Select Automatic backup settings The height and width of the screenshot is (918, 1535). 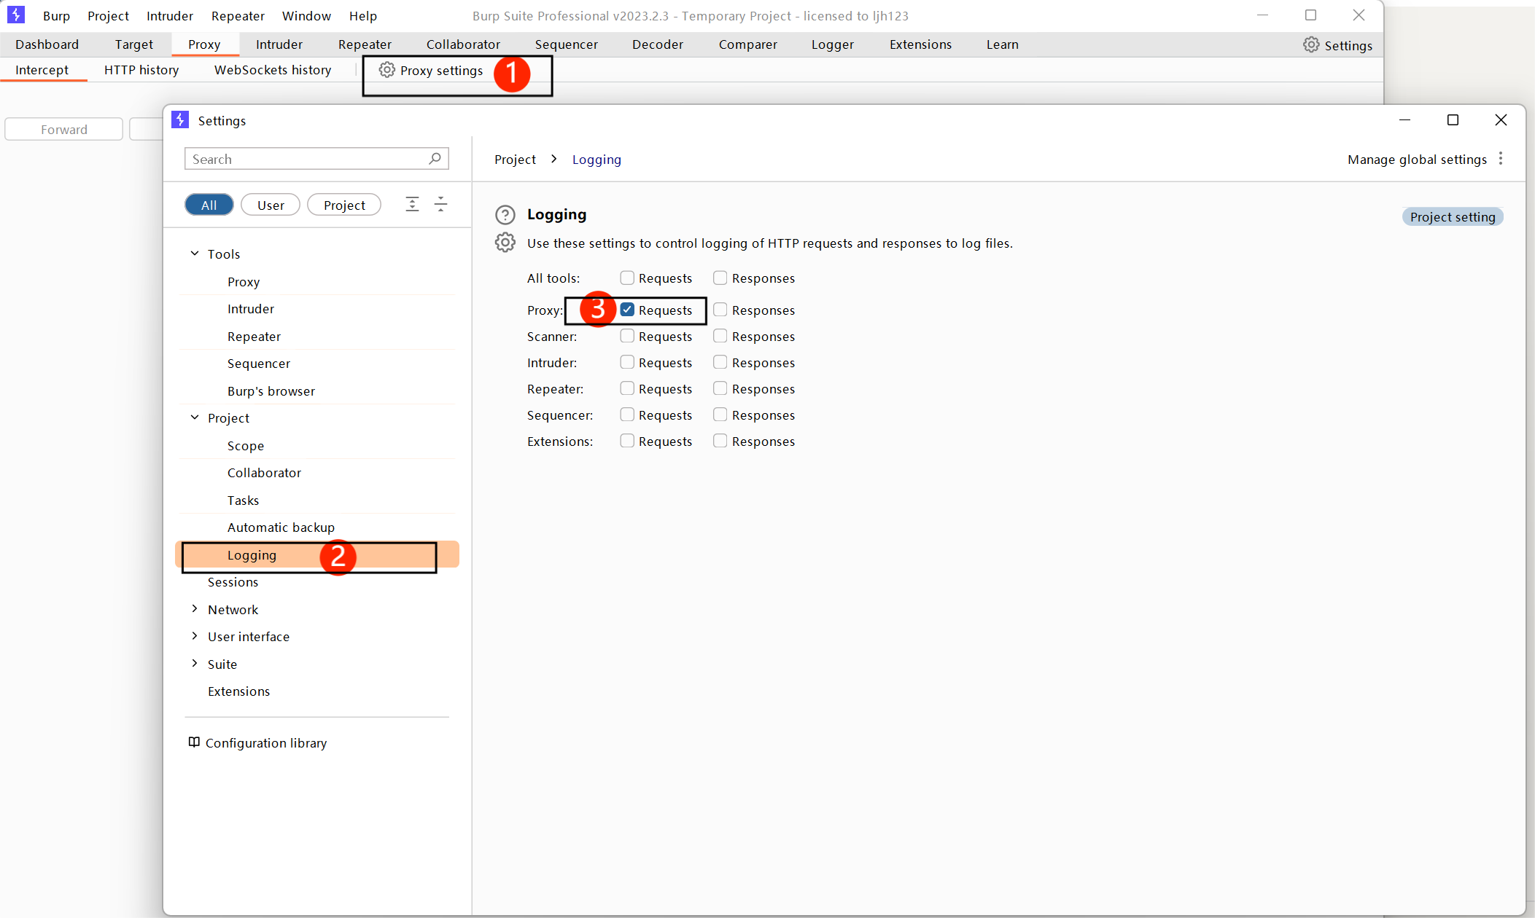pos(281,527)
